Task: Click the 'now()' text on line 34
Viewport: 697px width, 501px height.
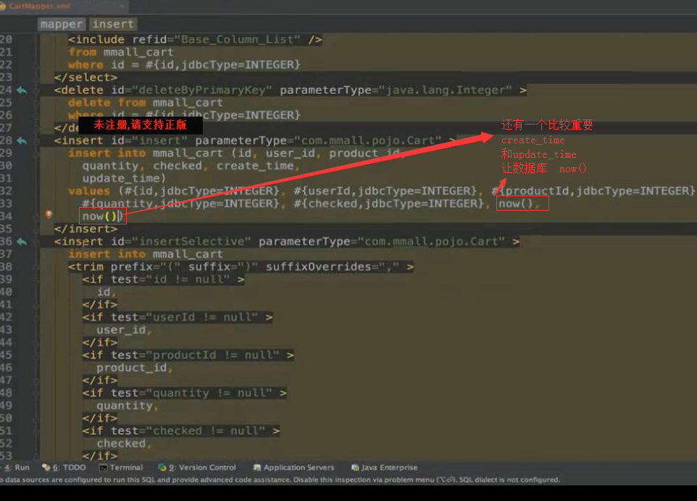Action: 99,216
